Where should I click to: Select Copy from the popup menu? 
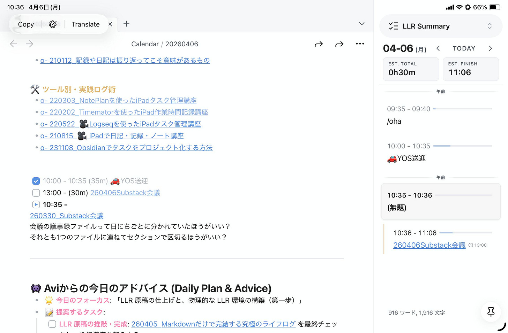[x=26, y=24]
